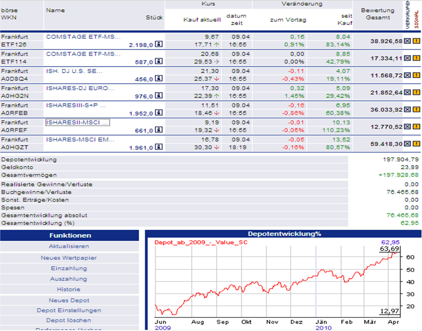Open the COMSTAGE ETF-MS link in ETF114 row
The width and height of the screenshot is (422, 331).
83,54
